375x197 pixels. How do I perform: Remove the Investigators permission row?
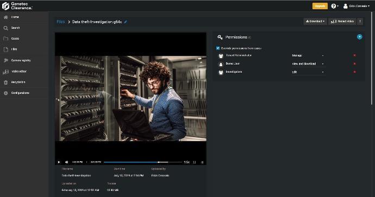click(354, 72)
